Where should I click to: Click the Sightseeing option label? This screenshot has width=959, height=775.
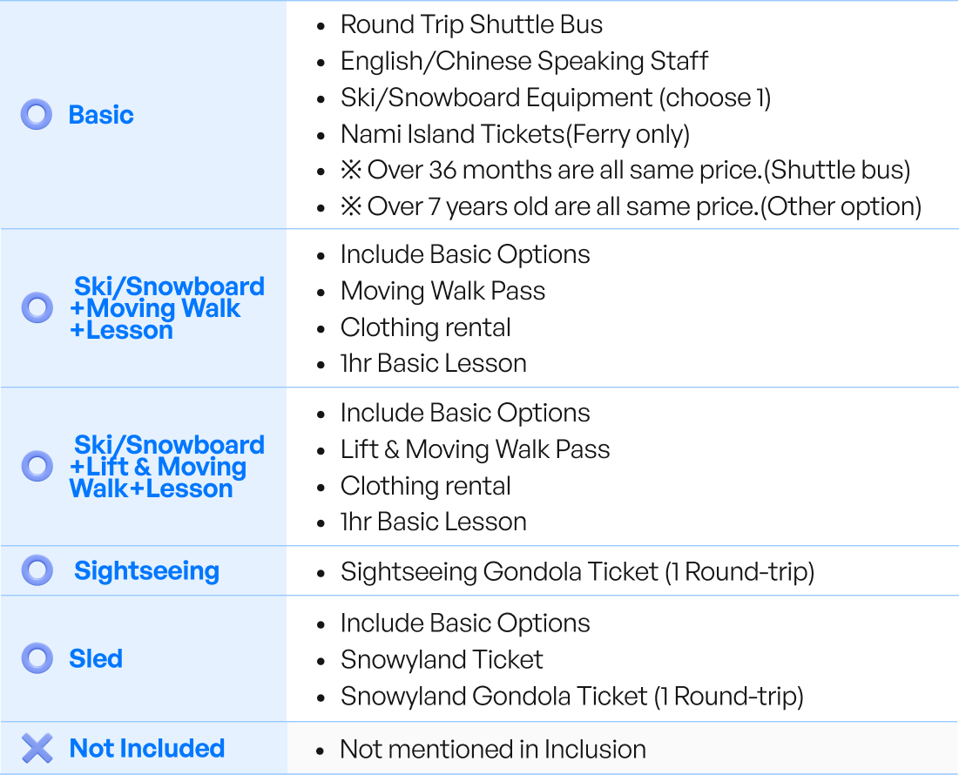pyautogui.click(x=146, y=571)
